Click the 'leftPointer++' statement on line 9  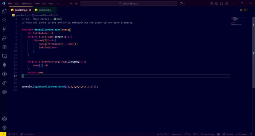tap(48, 48)
